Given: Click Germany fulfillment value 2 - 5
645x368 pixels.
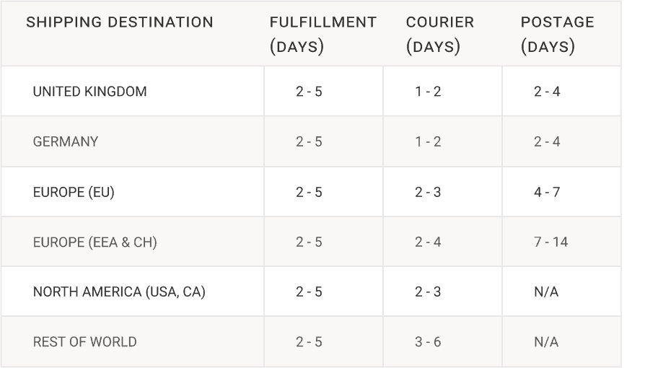Looking at the screenshot, I should (x=309, y=141).
